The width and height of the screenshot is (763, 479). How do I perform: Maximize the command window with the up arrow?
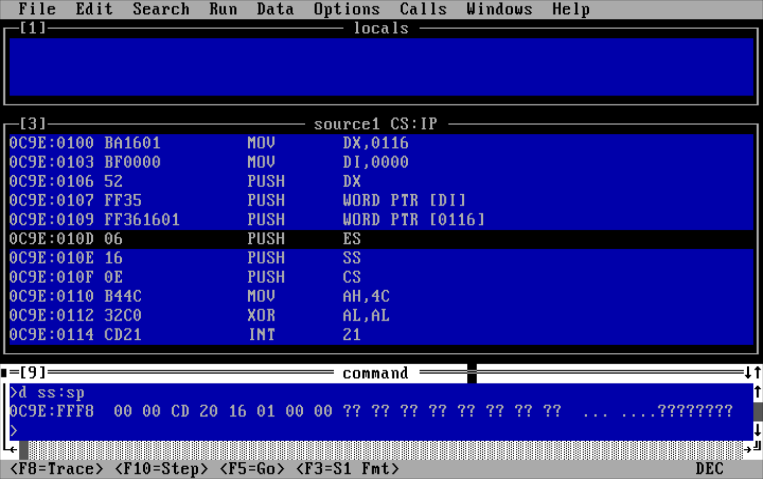coord(757,373)
